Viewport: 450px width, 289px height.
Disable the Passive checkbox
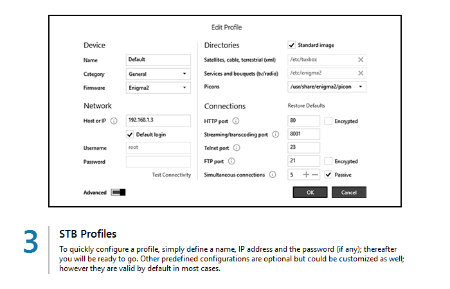tap(328, 175)
